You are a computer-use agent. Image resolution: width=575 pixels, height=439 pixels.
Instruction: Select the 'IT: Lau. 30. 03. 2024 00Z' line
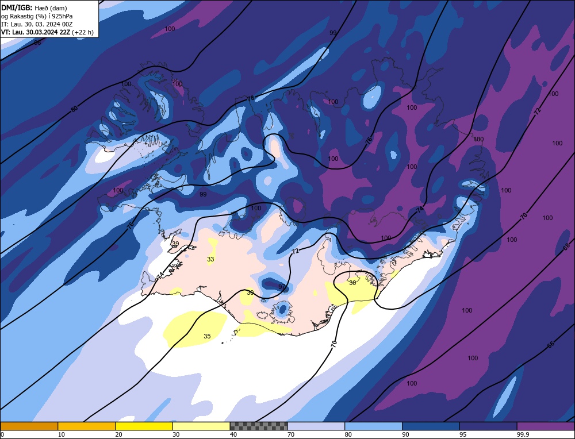[37, 24]
